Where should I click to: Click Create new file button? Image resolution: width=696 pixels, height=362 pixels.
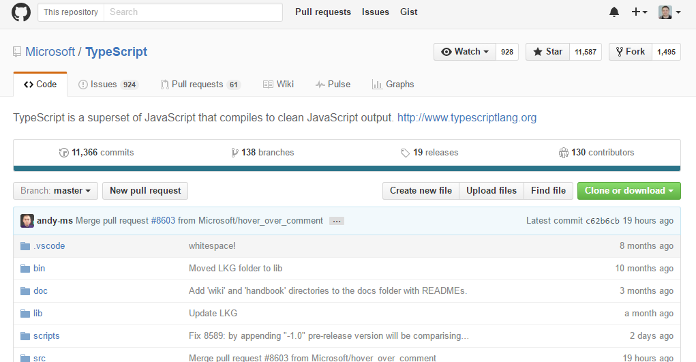pos(421,191)
